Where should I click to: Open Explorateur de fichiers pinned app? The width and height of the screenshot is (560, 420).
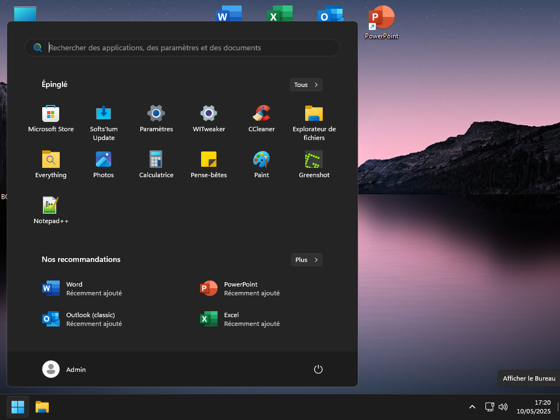tap(314, 124)
